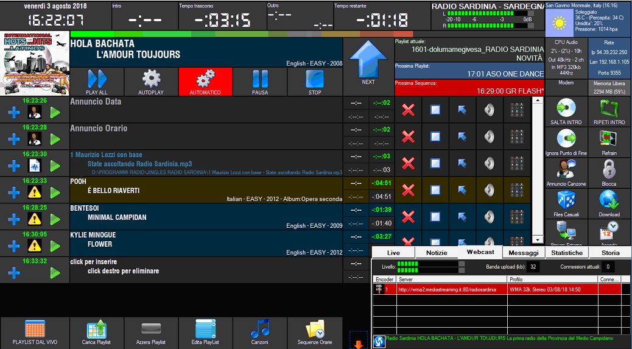Click blue arrow icon on Annuncio Data row

coord(462,110)
